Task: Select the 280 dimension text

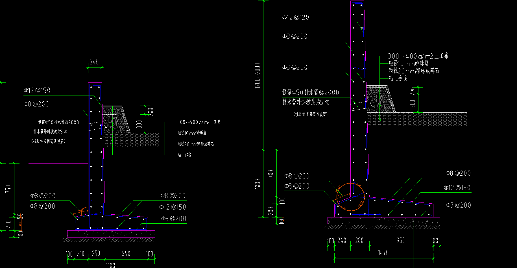Action: [x=359, y=240]
